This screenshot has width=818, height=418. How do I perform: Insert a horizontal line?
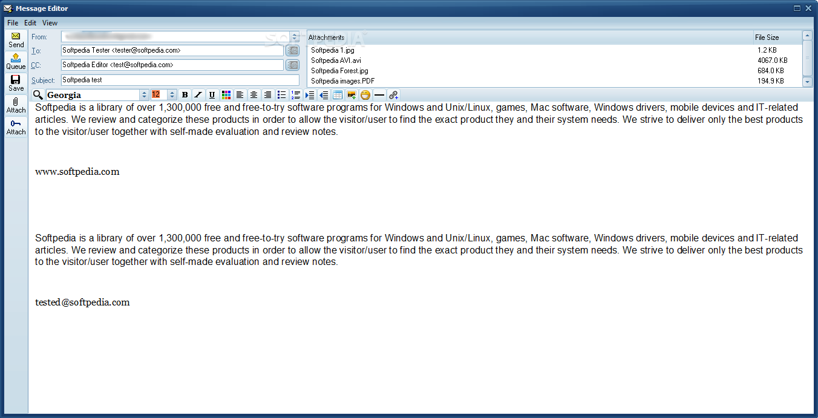[x=379, y=95]
